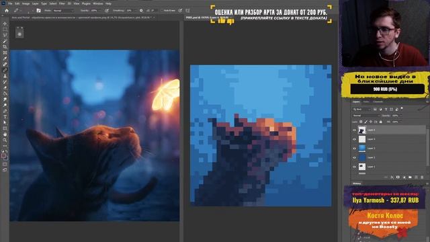Viewport: 430px width, 242px height.
Task: Select the Zoom magnifier tool
Action: tap(5, 140)
